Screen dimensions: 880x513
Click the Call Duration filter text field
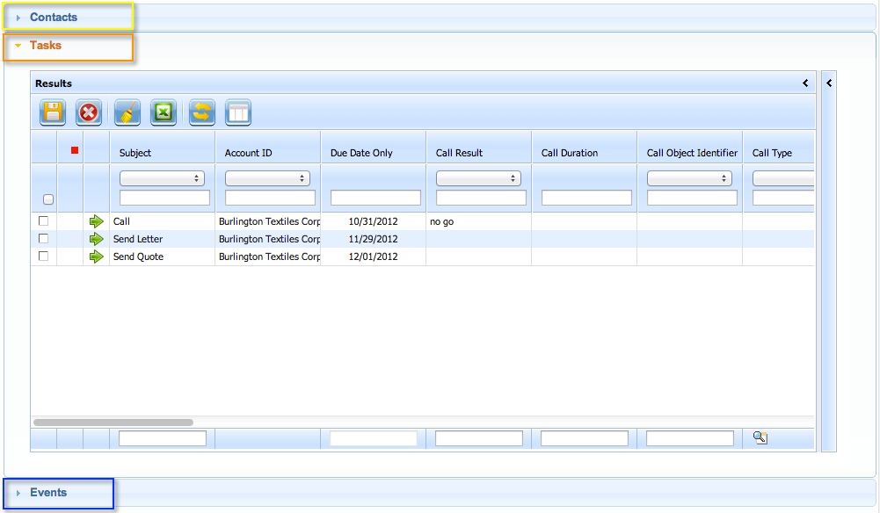tap(586, 198)
